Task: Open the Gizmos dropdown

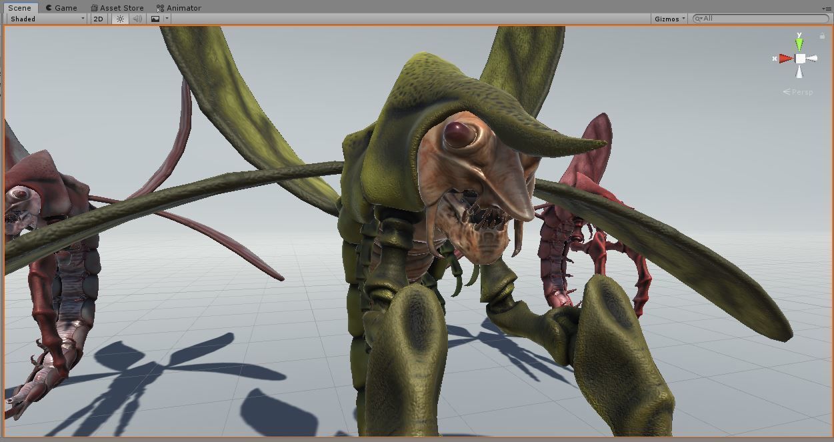Action: 670,19
